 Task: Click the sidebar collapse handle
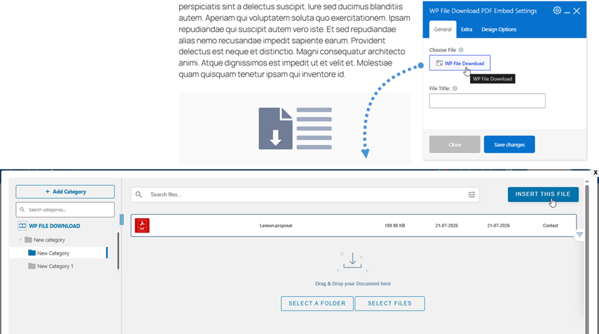tap(122, 219)
